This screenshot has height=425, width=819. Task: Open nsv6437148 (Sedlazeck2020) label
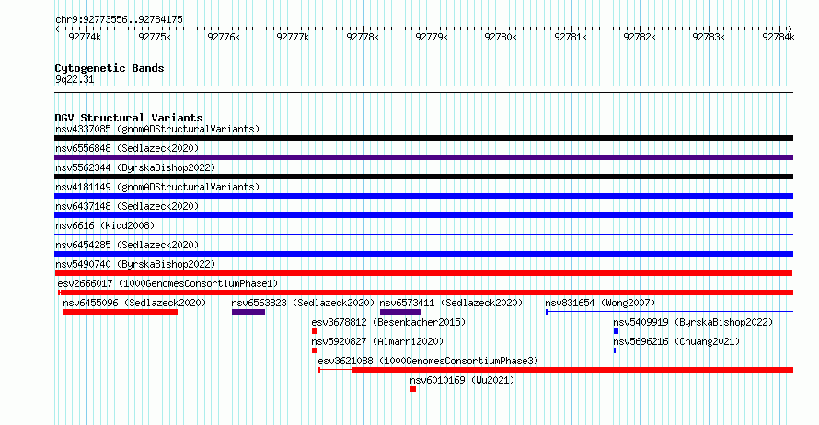127,206
